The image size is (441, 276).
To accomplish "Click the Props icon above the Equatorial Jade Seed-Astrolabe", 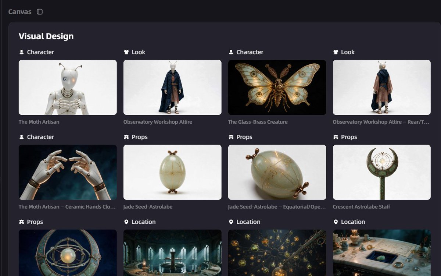I will pos(231,137).
